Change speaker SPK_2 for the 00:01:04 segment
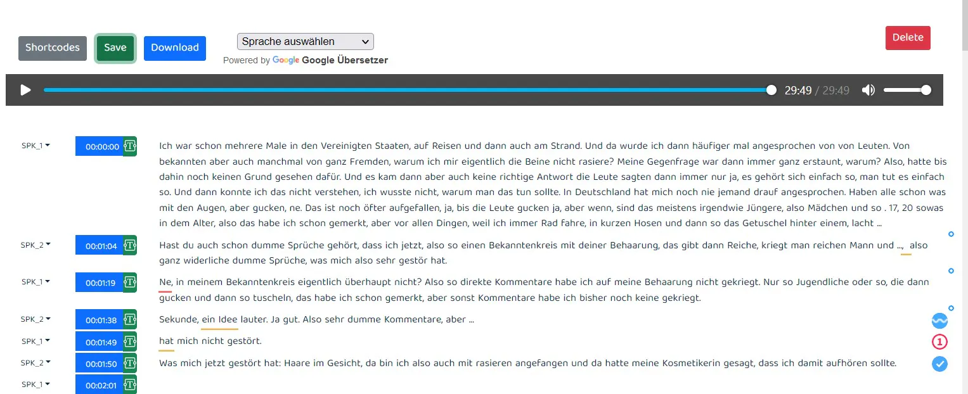The image size is (968, 394). tap(35, 245)
